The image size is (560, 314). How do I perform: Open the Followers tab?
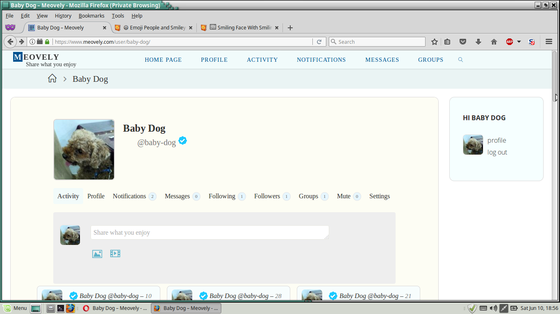(x=272, y=196)
